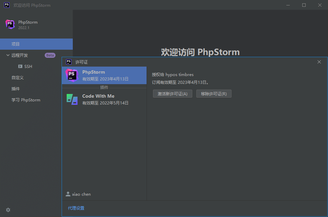The image size is (328, 217).
Task: Open the settings gear at the bottom left
Action: pyautogui.click(x=8, y=210)
